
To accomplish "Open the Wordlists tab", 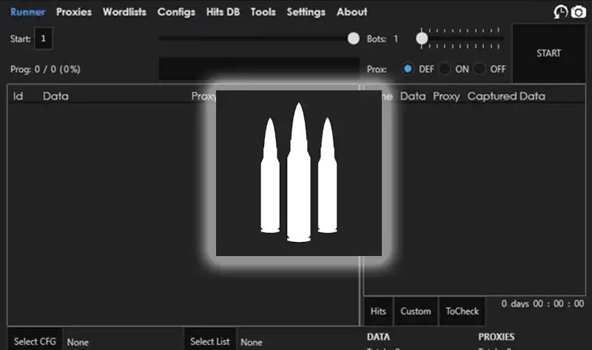I will [124, 12].
